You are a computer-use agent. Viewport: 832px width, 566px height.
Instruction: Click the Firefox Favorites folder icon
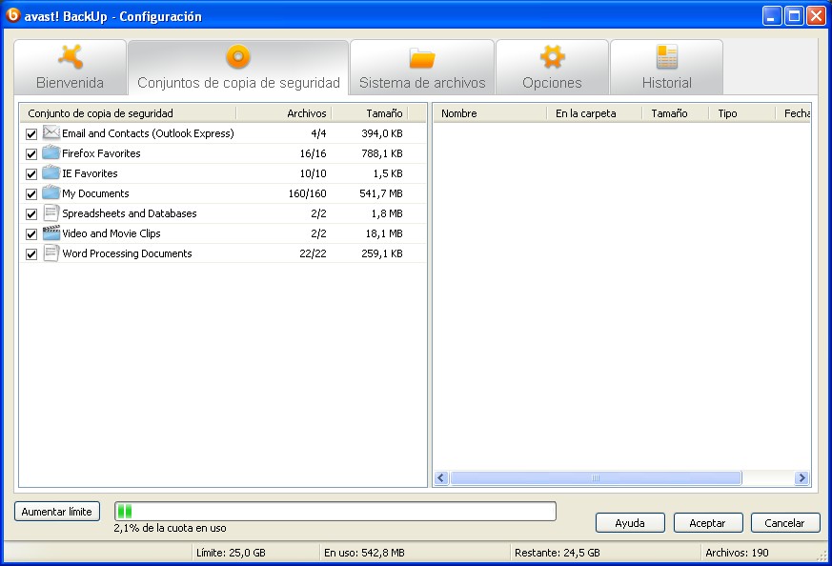click(x=51, y=152)
